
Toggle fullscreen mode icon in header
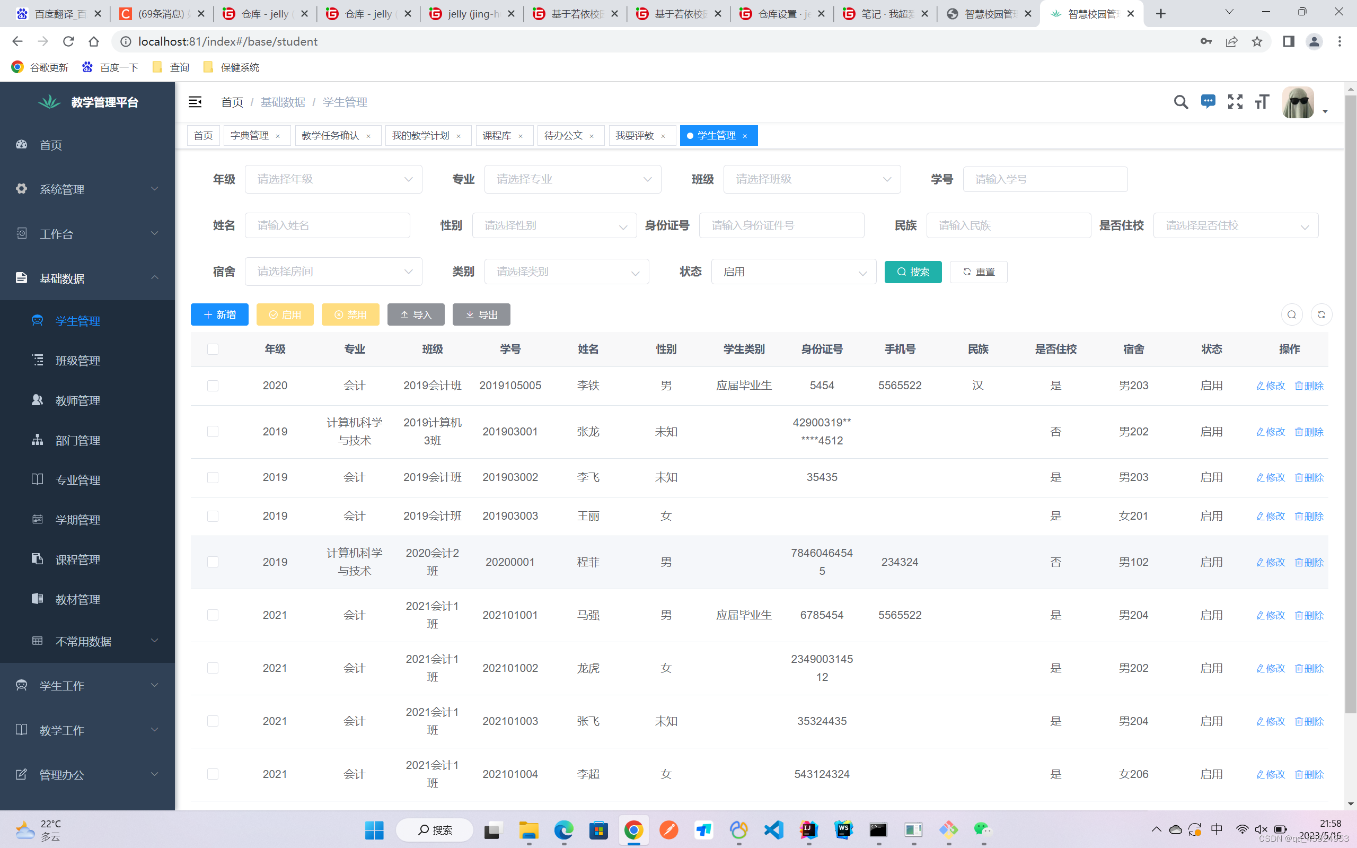(1235, 101)
